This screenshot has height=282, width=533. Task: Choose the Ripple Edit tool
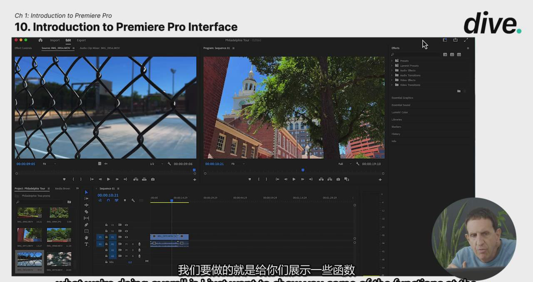[x=87, y=205]
